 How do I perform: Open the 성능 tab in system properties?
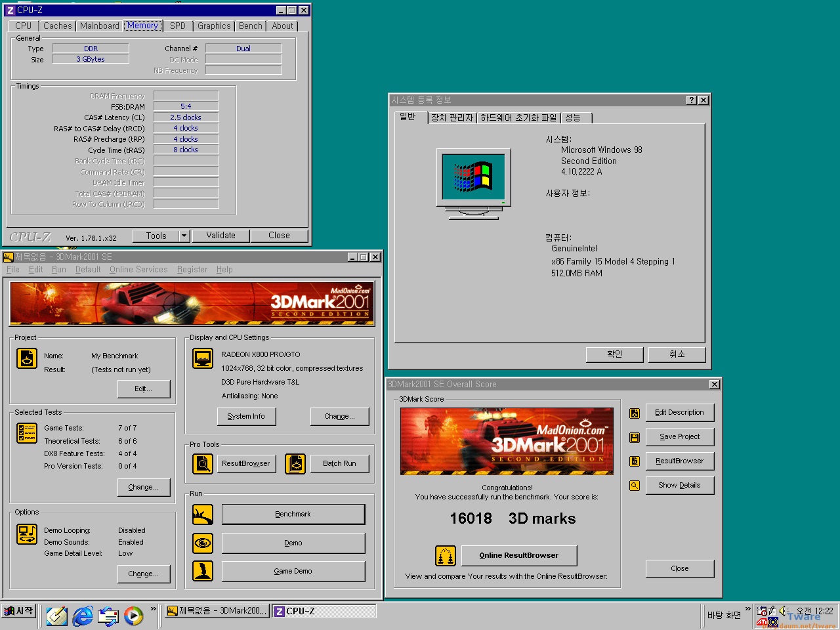[x=576, y=118]
